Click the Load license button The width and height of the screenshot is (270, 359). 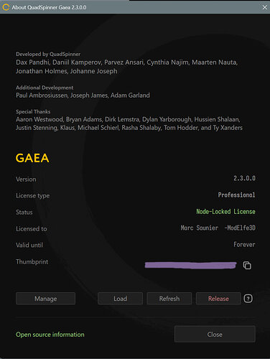click(x=120, y=299)
